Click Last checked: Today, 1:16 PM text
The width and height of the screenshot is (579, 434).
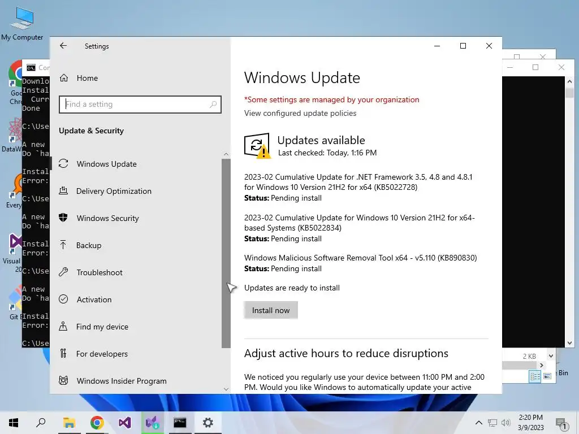(x=327, y=153)
